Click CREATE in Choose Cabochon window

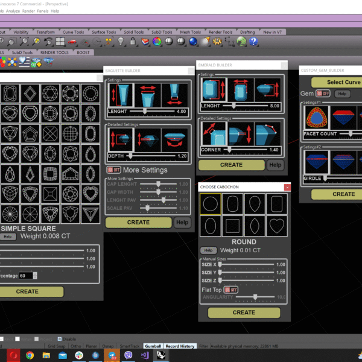click(x=244, y=313)
